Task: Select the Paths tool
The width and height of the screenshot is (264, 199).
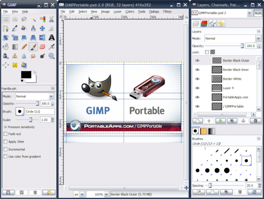Action: [x=6, y=28]
